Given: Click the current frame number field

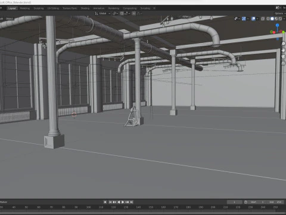Looking at the screenshot, I should [235, 202].
